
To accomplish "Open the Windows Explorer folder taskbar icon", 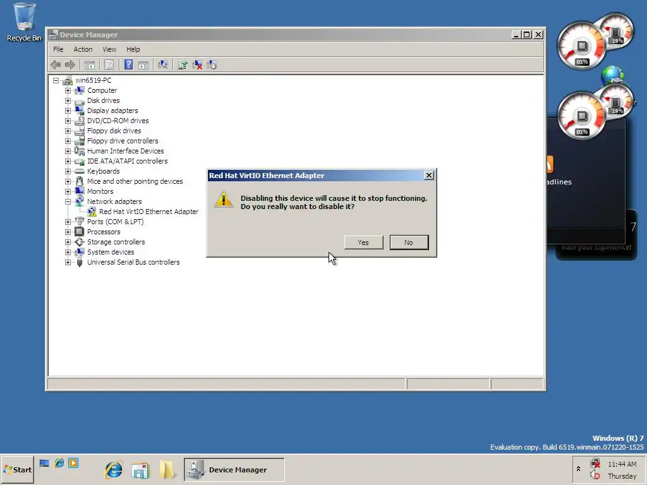I will (x=167, y=470).
